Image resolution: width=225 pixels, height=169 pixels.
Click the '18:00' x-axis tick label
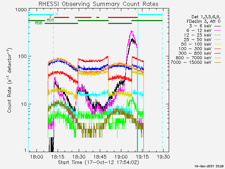click(37, 157)
